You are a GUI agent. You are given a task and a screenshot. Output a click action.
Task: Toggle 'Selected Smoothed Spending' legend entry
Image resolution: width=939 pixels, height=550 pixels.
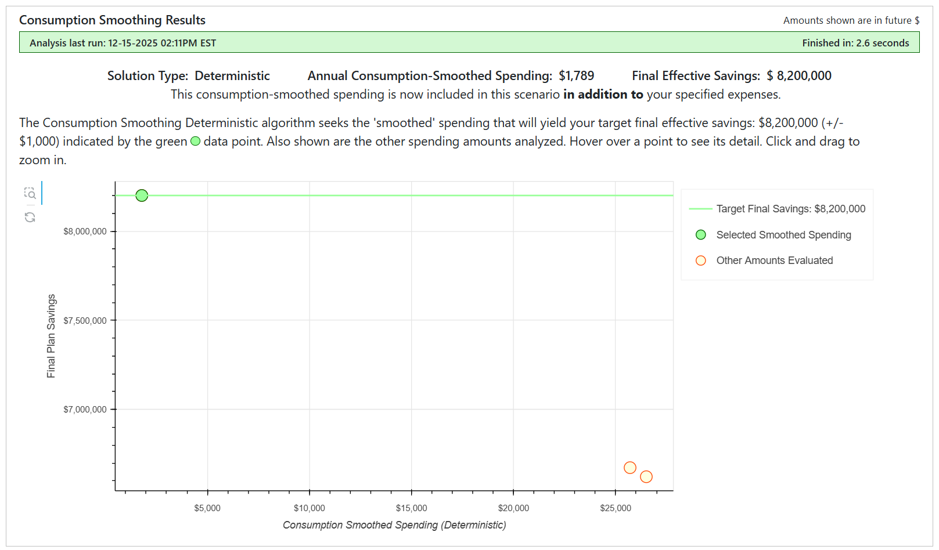pyautogui.click(x=783, y=235)
